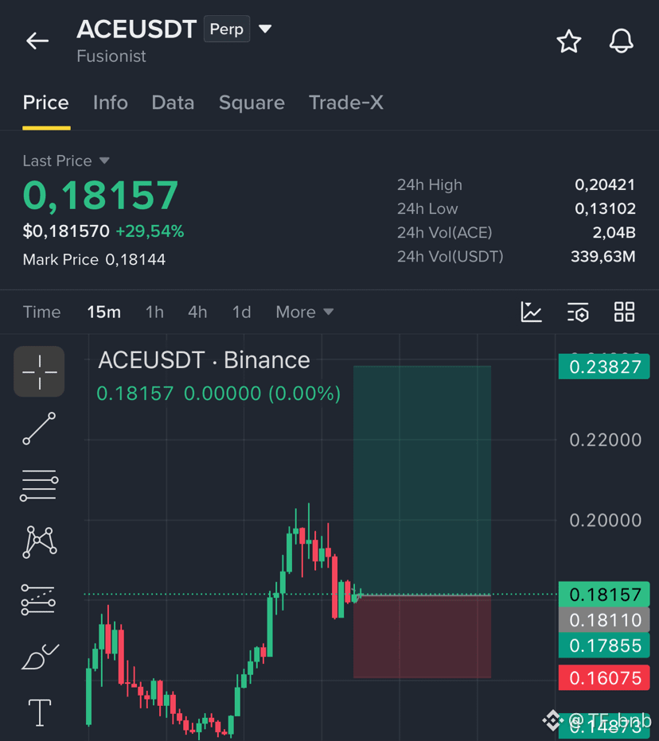Click the 0.18157 current price label

click(604, 595)
